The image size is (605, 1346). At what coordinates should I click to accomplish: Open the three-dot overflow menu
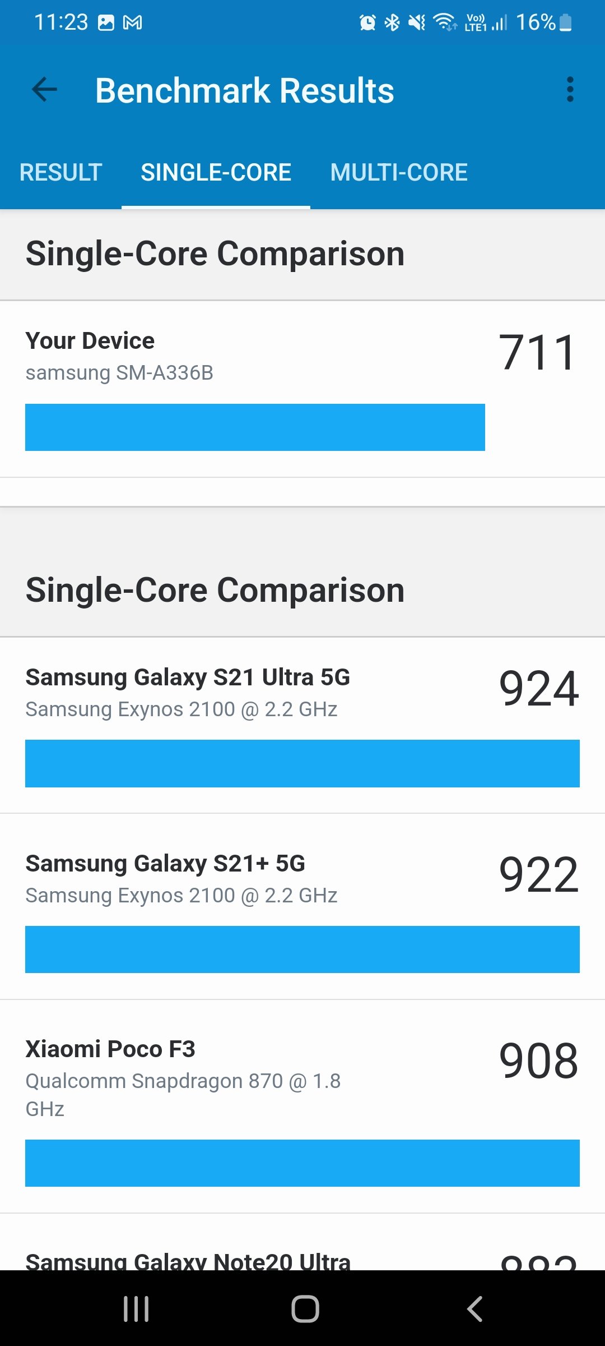pyautogui.click(x=570, y=90)
